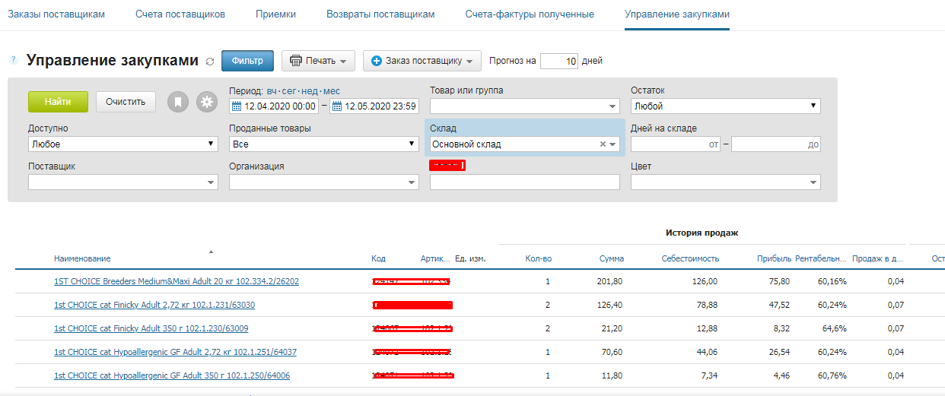Open the Счета поставщиков tab

click(x=180, y=14)
